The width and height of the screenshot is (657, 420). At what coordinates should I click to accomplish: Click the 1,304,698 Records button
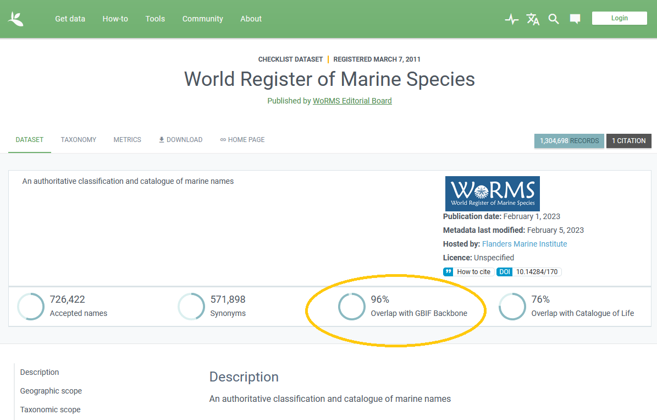click(569, 141)
